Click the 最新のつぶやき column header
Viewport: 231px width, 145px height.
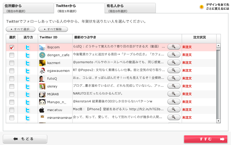[127, 38]
